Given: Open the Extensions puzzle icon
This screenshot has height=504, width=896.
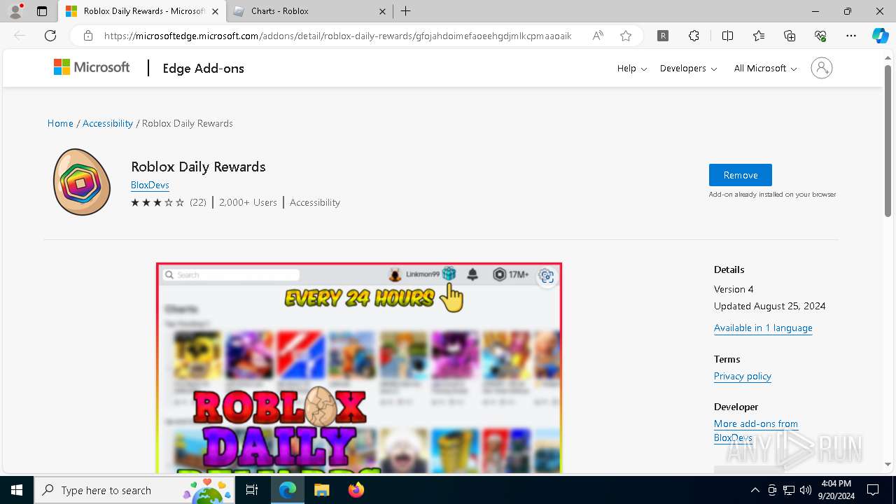Looking at the screenshot, I should point(694,36).
